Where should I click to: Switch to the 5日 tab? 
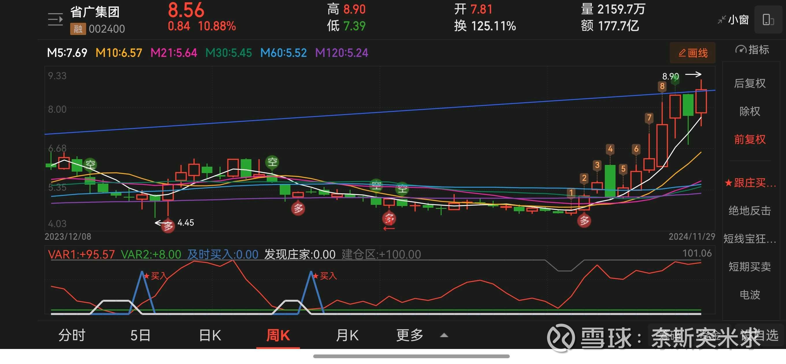(141, 335)
